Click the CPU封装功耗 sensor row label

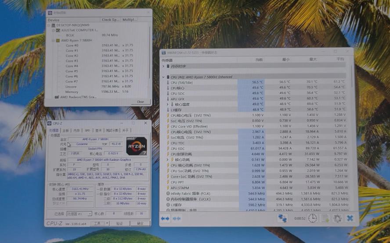(x=181, y=154)
